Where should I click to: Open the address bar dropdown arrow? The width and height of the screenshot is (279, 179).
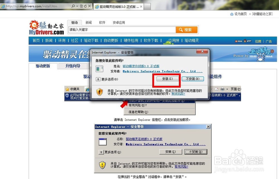click(x=77, y=6)
